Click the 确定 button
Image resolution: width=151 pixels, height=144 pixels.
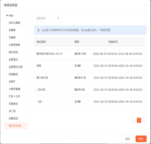[x=141, y=139]
